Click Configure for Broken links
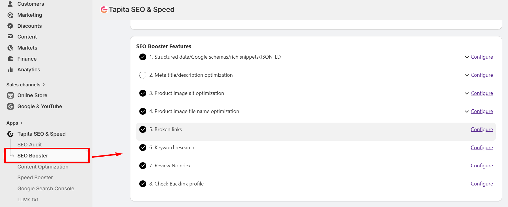This screenshot has height=207, width=508. click(x=482, y=129)
